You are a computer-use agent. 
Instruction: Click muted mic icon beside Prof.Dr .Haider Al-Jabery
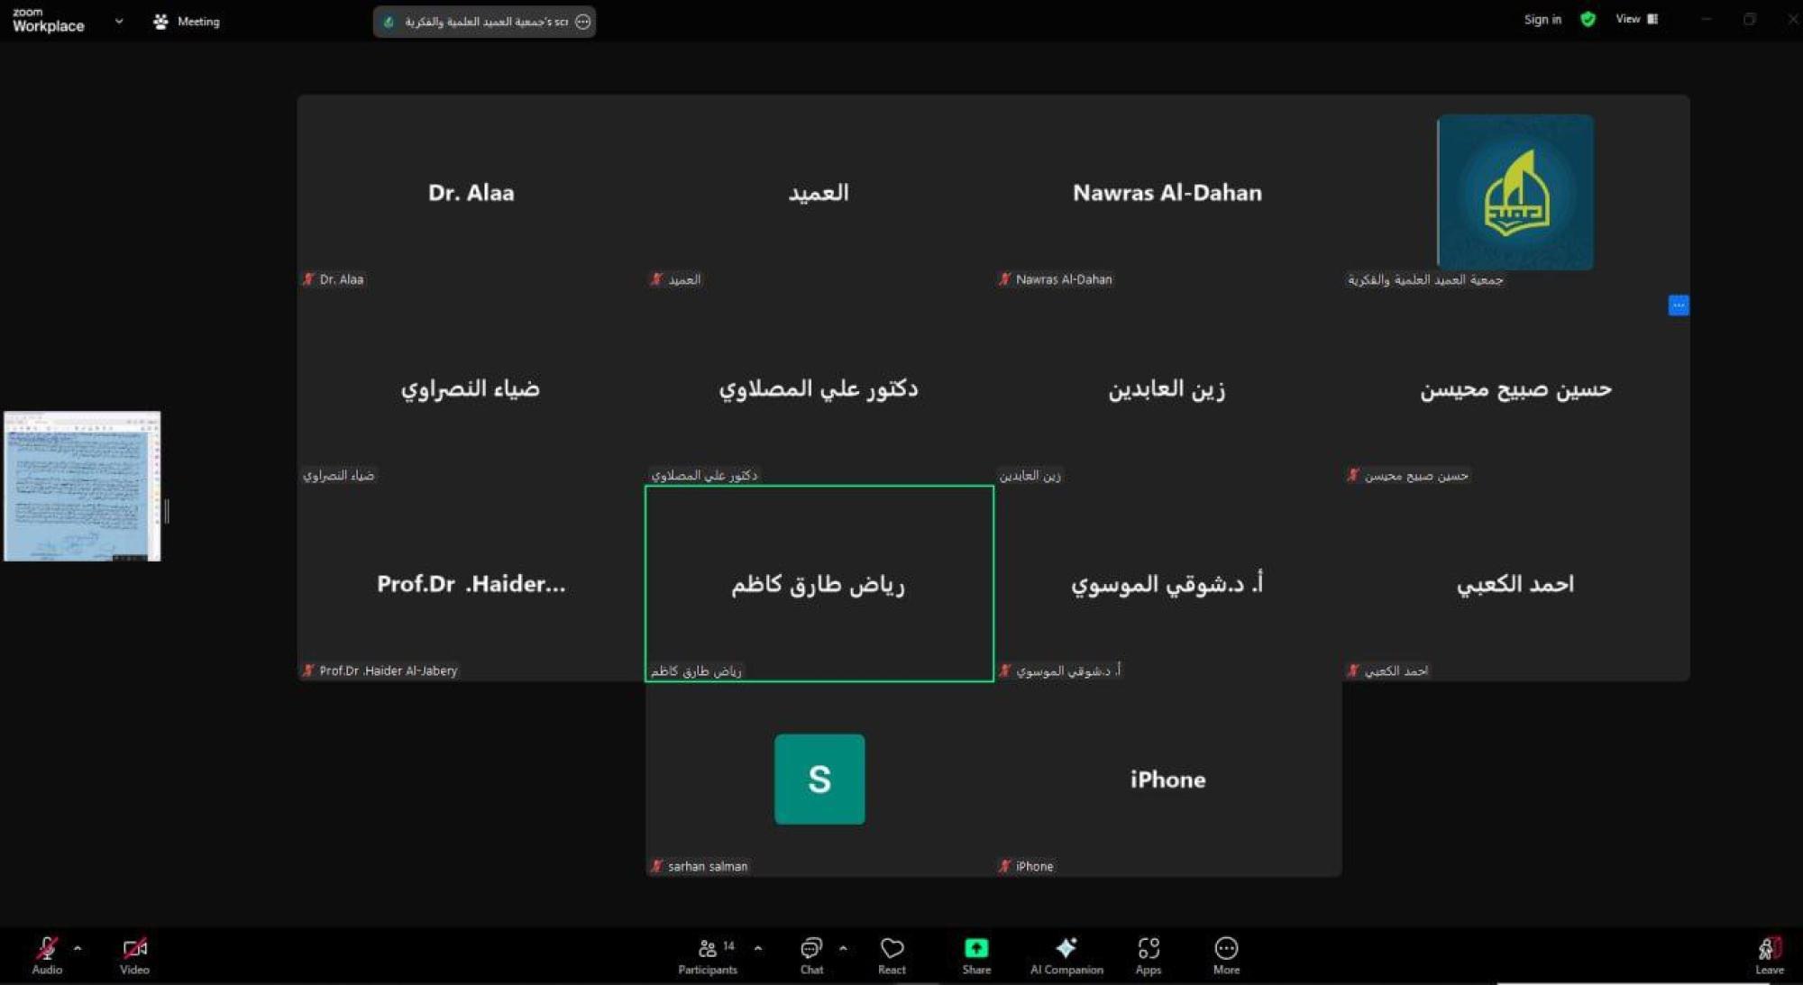(309, 670)
